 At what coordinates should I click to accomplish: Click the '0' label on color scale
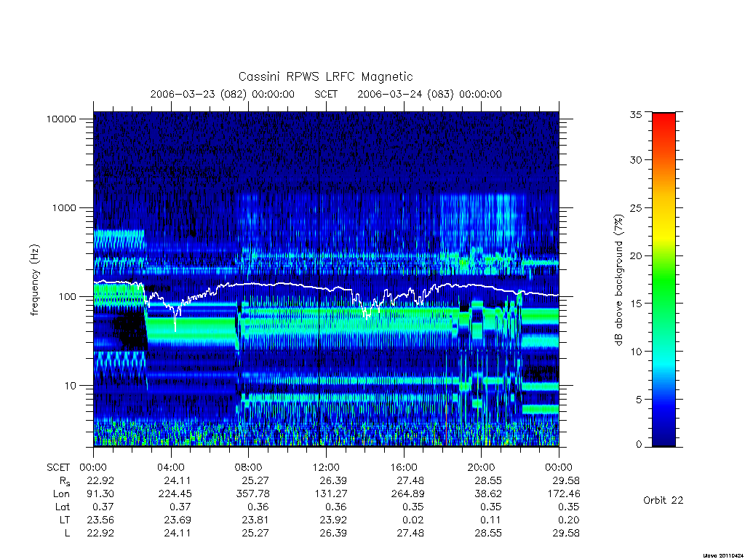click(x=639, y=445)
